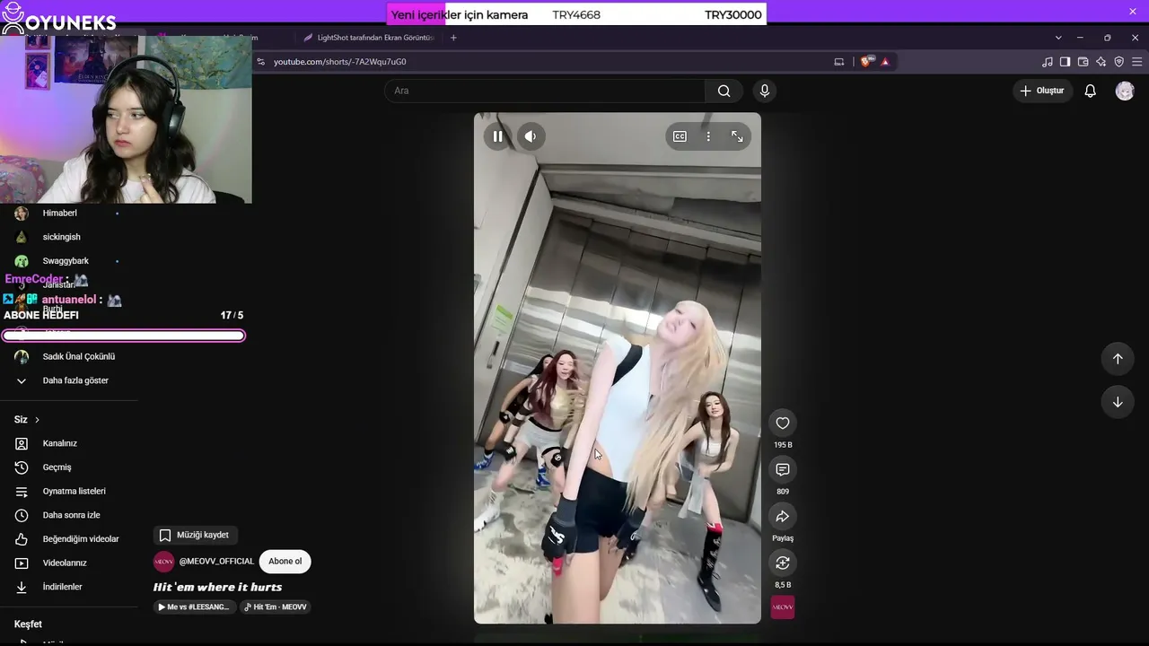Screen dimensions: 1149x646
Task: Mute the Short's volume
Action: pos(531,136)
